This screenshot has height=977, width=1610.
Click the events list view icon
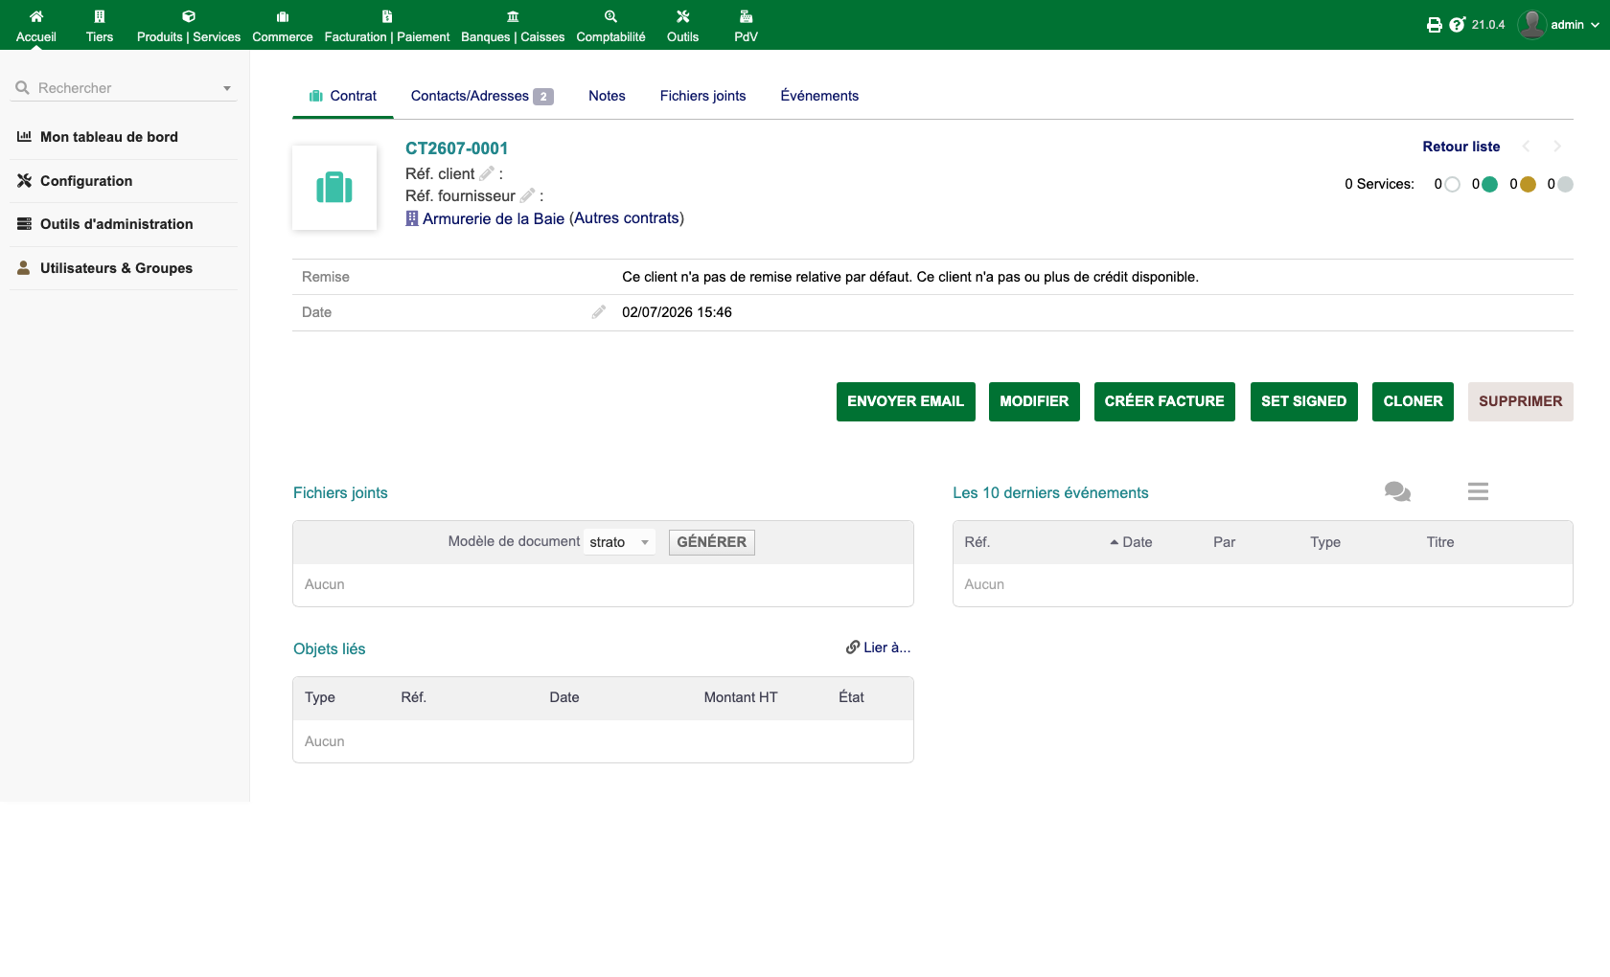click(x=1478, y=491)
